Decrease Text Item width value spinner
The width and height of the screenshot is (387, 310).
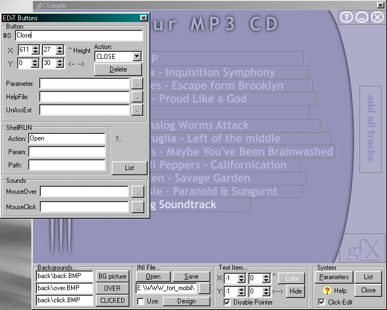266,293
